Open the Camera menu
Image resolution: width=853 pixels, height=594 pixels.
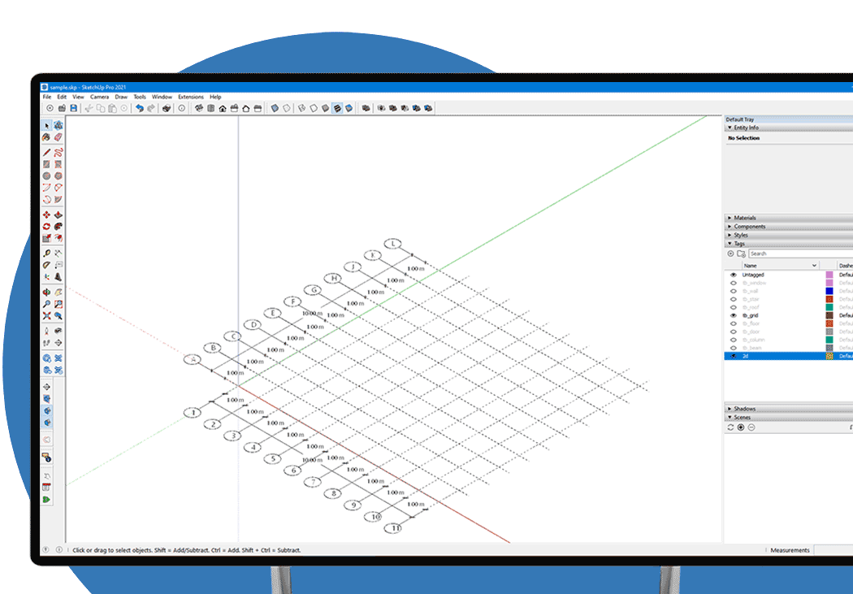tap(100, 97)
